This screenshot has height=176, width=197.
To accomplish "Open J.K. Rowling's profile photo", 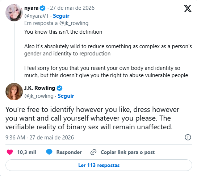I will pyautogui.click(x=14, y=92).
